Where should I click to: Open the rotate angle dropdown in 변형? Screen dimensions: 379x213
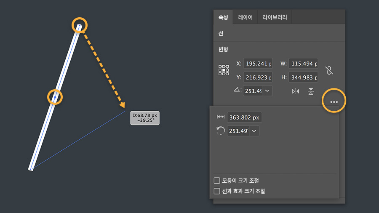pyautogui.click(x=267, y=91)
